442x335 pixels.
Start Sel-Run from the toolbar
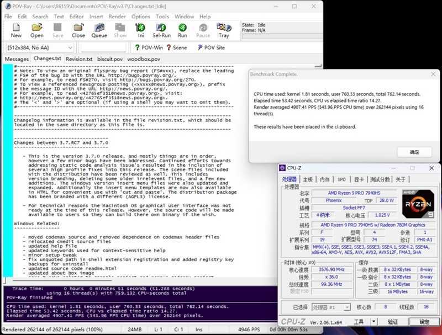[161, 30]
